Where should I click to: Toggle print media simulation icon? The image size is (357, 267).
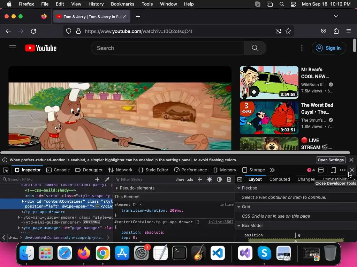[x=229, y=179]
